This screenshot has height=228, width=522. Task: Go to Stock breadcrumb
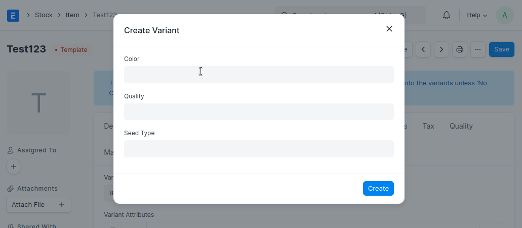click(44, 15)
